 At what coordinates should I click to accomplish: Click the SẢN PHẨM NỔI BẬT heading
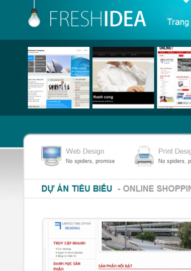click(115, 266)
